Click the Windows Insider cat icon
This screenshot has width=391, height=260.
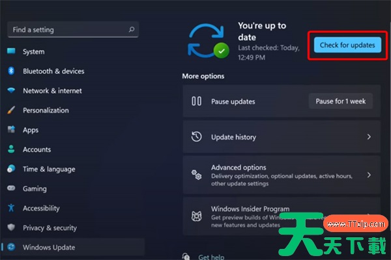(197, 216)
